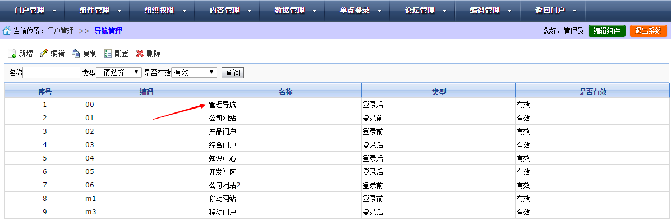671x221 pixels.
Task: Click the 序号 column header
Action: tap(44, 91)
